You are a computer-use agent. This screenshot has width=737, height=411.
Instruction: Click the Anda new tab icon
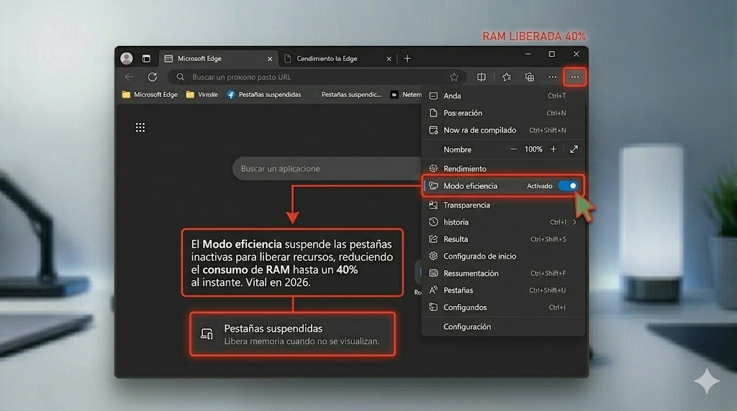433,96
